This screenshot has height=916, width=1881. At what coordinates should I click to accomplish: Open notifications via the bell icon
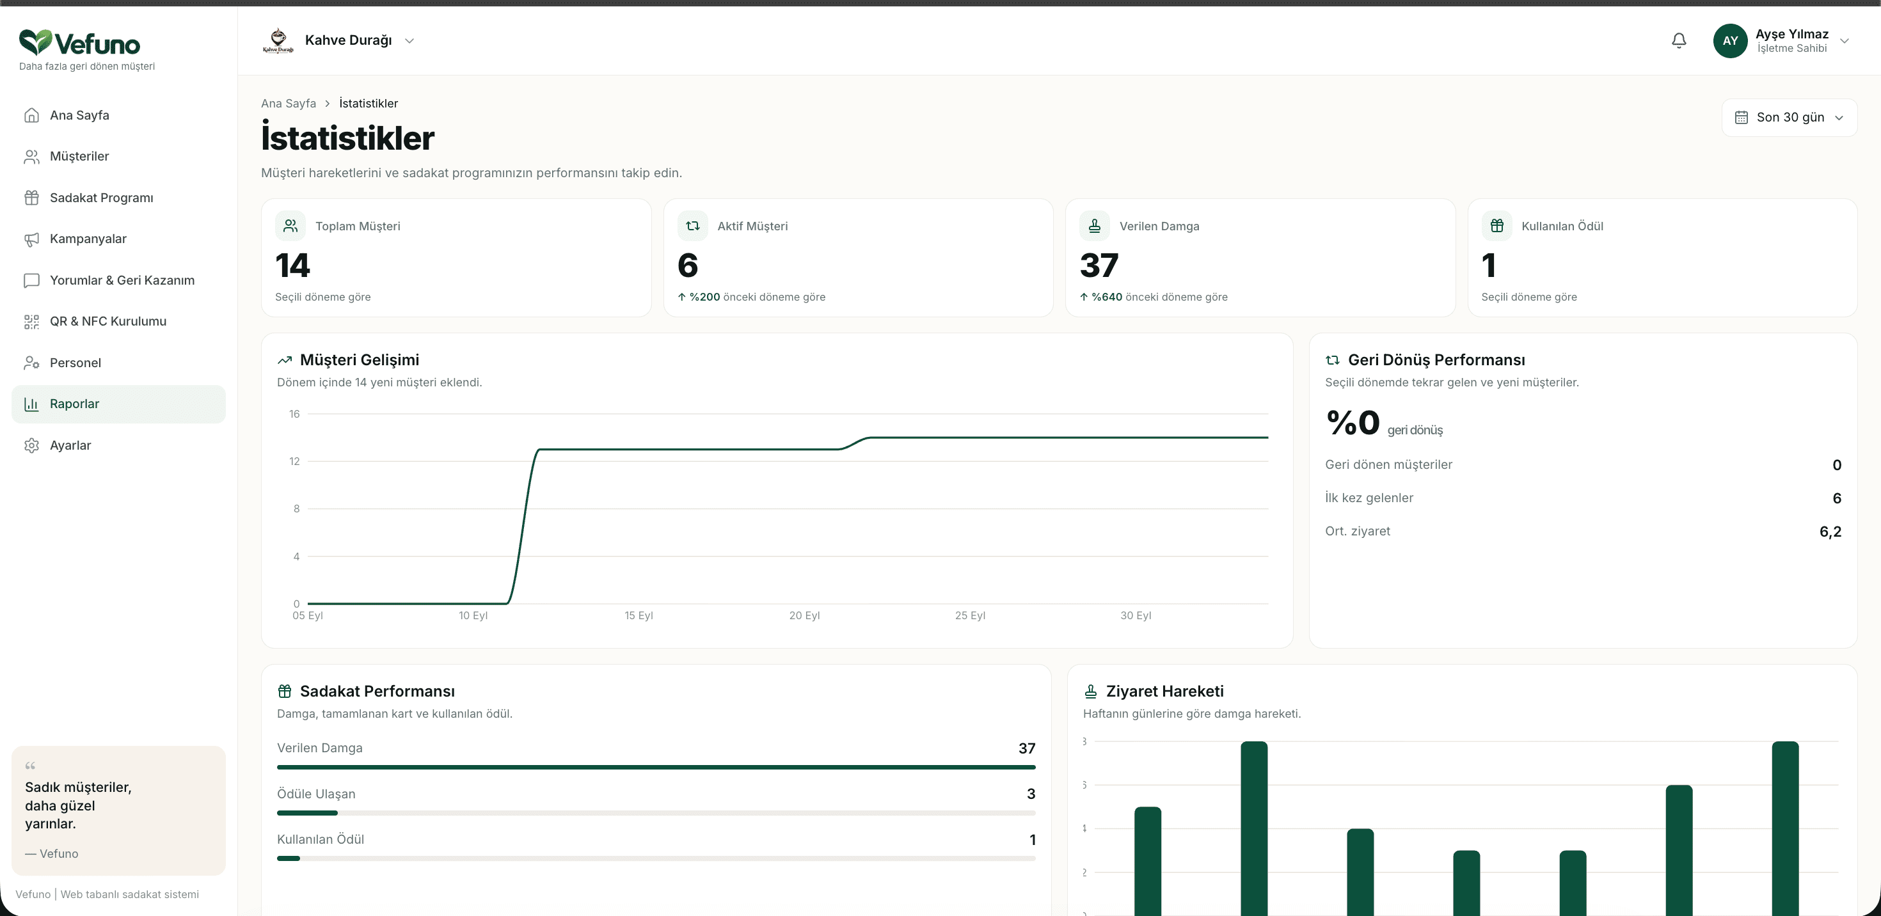(x=1679, y=41)
